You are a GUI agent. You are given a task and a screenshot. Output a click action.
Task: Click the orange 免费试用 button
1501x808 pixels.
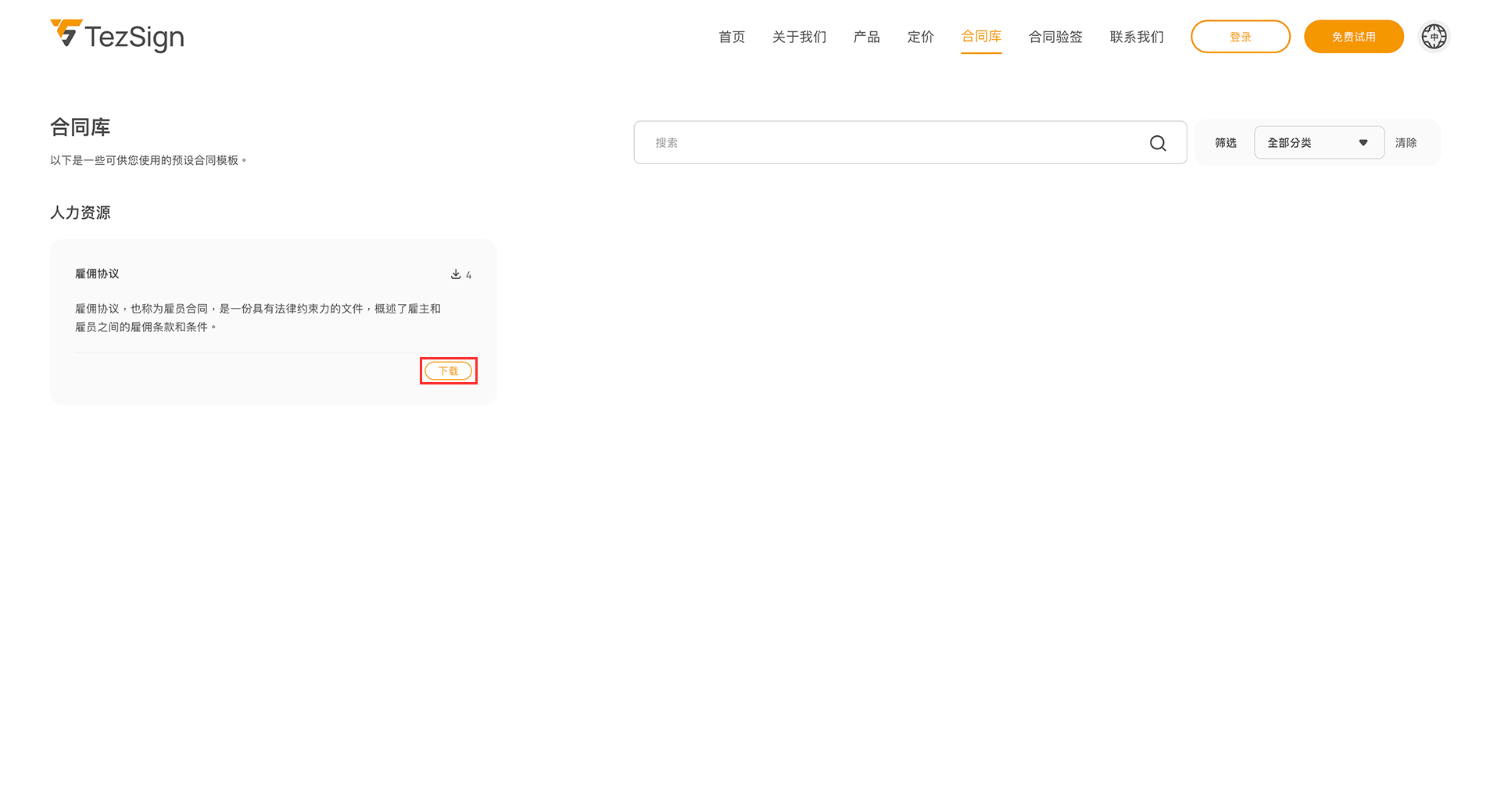(1353, 37)
